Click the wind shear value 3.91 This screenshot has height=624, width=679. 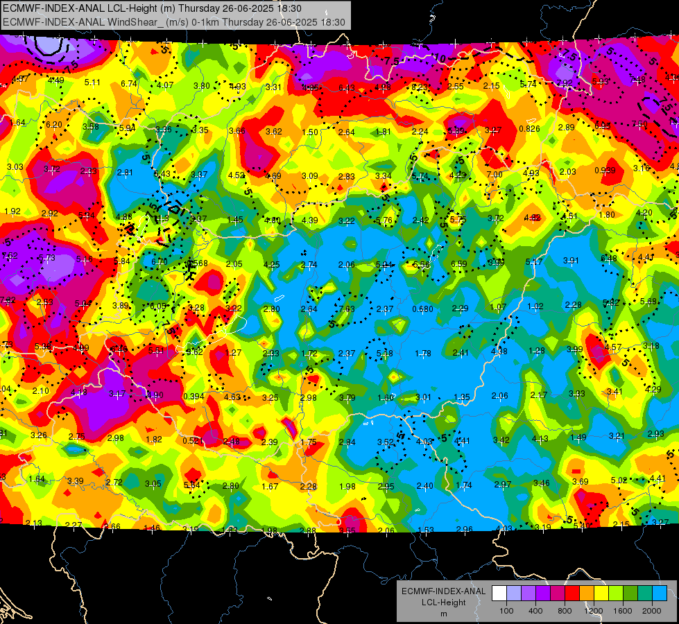tap(571, 260)
